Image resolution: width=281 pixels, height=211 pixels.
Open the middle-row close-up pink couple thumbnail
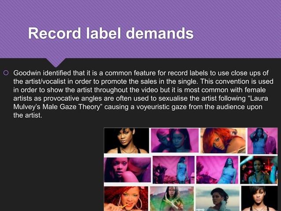127,170
